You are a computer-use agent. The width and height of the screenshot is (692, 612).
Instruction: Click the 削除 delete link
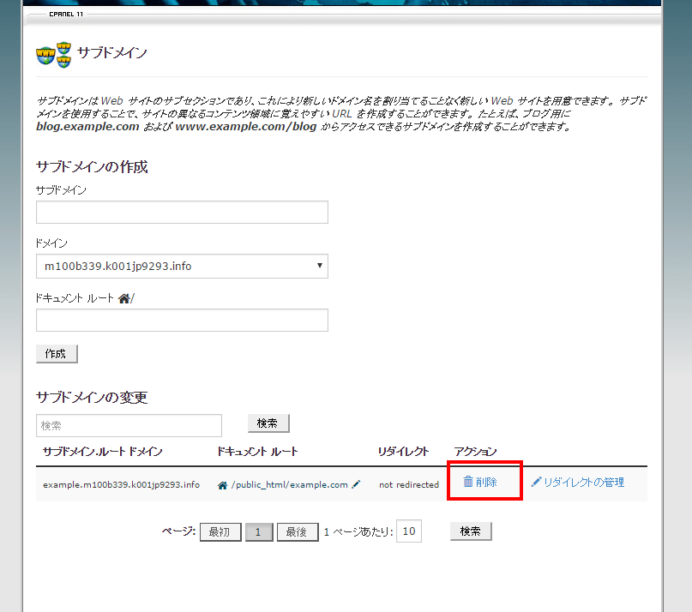point(486,483)
